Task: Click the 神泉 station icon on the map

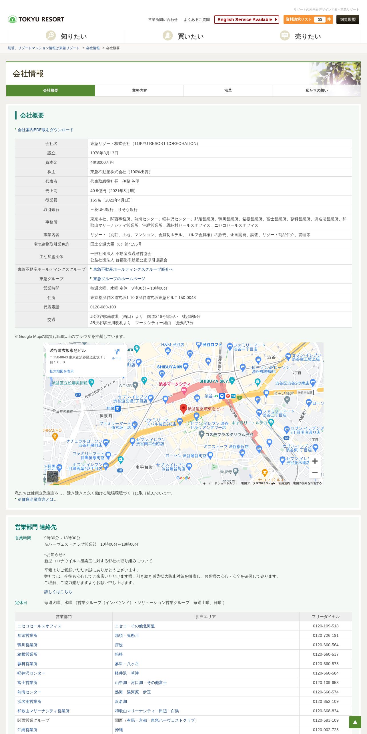Action: (x=118, y=408)
